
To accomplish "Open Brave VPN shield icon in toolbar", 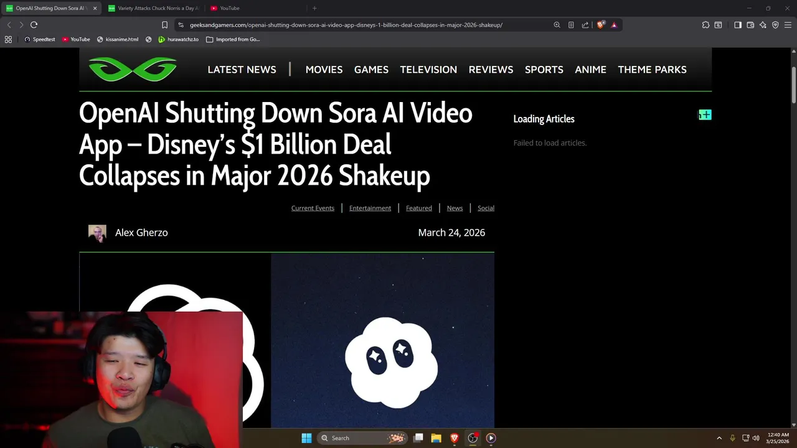I will pos(775,25).
